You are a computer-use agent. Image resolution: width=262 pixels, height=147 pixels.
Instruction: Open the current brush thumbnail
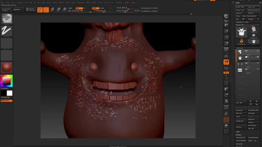(7, 19)
